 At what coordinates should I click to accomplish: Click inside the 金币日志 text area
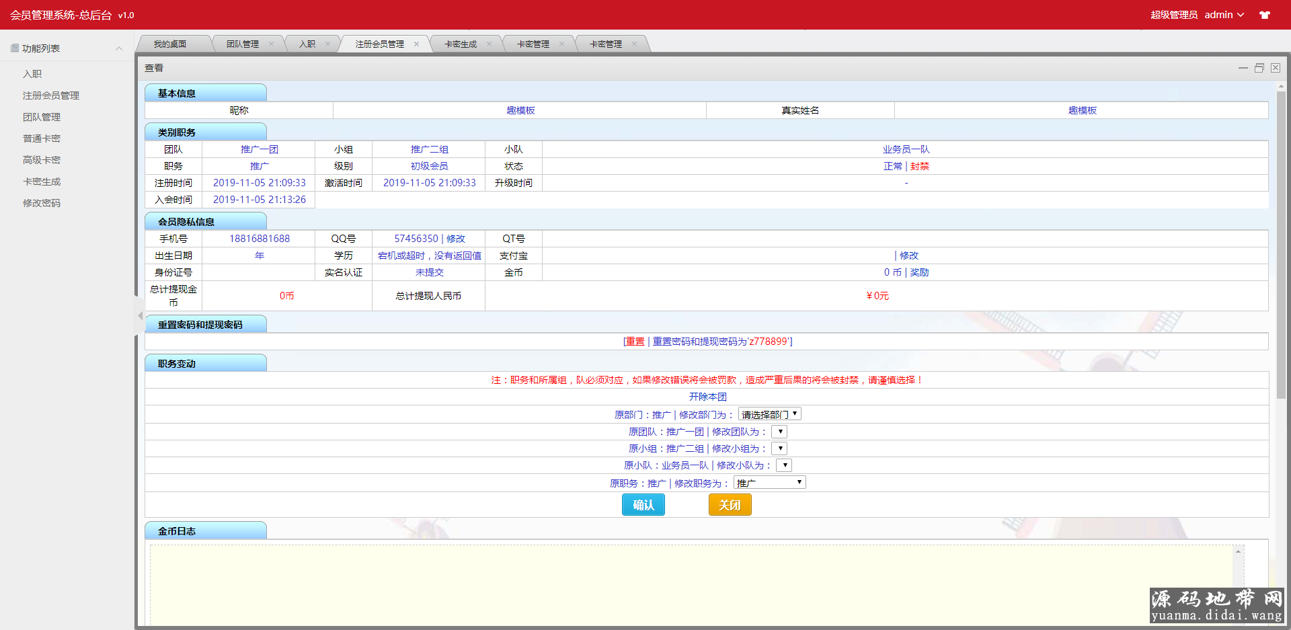pos(693,585)
